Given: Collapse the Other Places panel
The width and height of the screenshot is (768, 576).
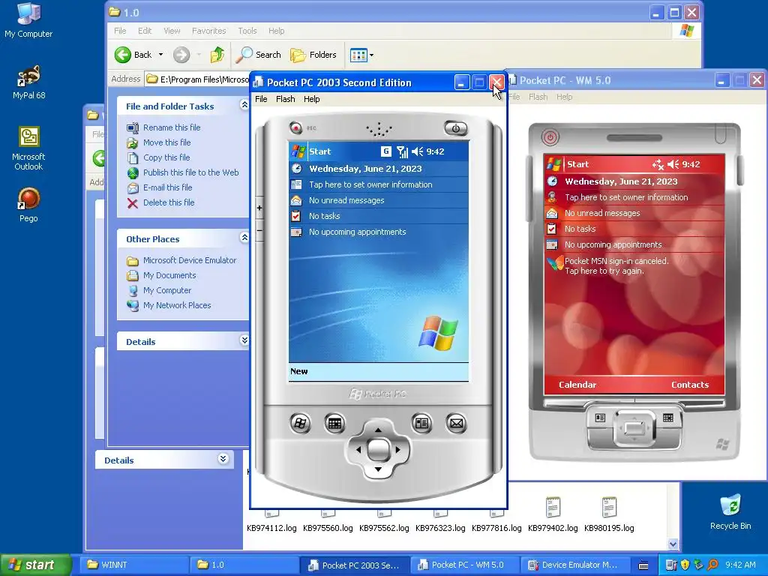Looking at the screenshot, I should tap(244, 238).
